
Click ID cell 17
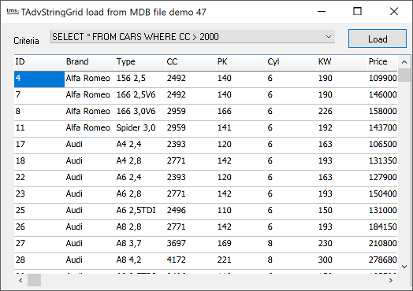coord(39,145)
